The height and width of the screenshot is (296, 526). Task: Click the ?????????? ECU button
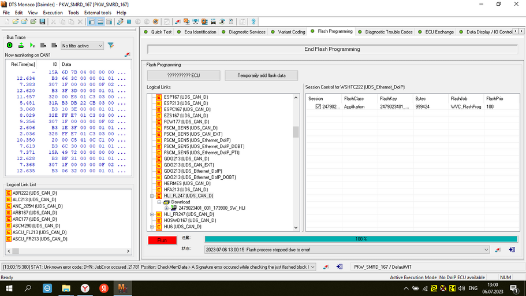click(184, 76)
